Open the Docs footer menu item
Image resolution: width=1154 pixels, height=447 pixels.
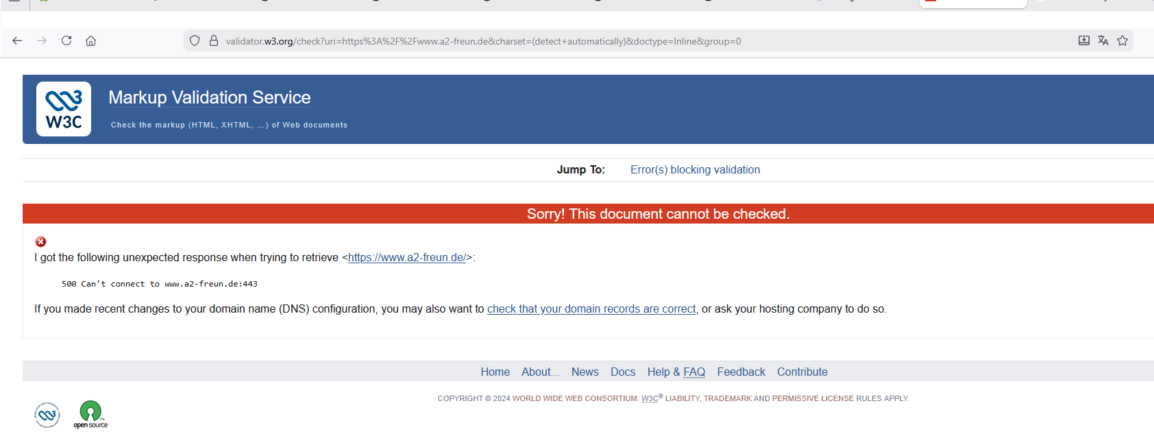point(622,372)
